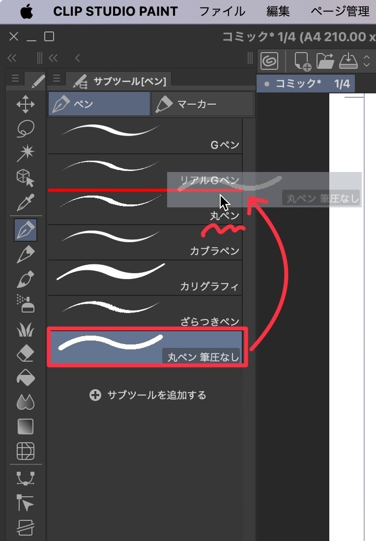The width and height of the screenshot is (376, 541).
Task: Open the 編集 menu
Action: coord(278,11)
